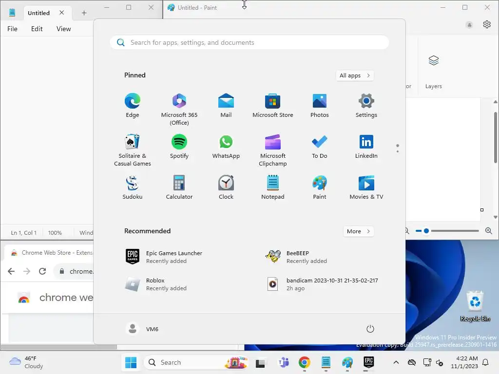Launch WhatsApp pinned app
Screen dimensions: 499x374
226,147
